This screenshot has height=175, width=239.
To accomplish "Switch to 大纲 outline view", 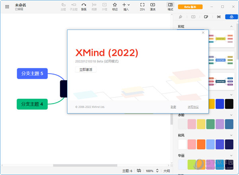I will click(x=167, y=171).
